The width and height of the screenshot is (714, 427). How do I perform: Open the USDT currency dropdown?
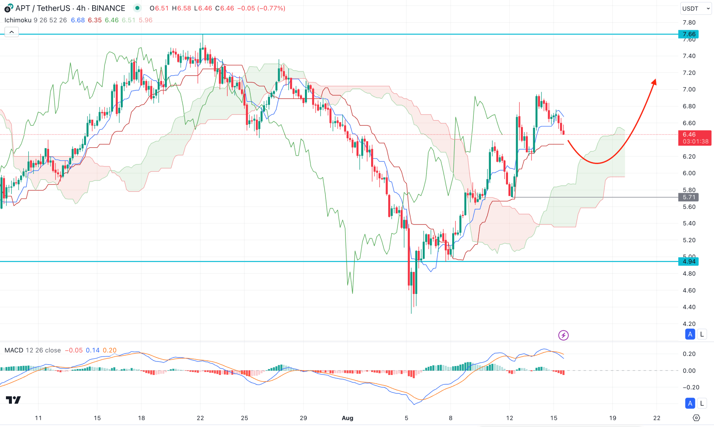696,8
